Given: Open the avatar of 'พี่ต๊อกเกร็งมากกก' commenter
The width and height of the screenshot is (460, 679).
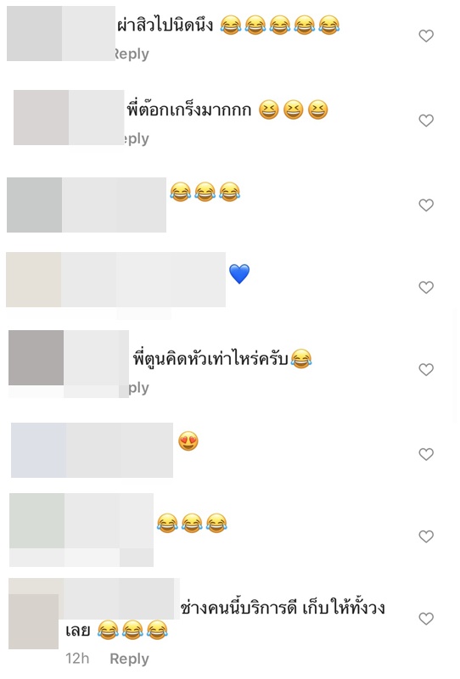Looking at the screenshot, I should pos(41,117).
